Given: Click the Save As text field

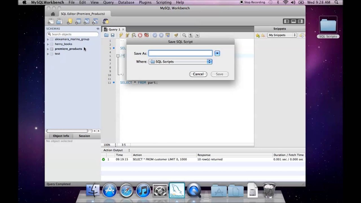Looking at the screenshot, I should tap(180, 53).
